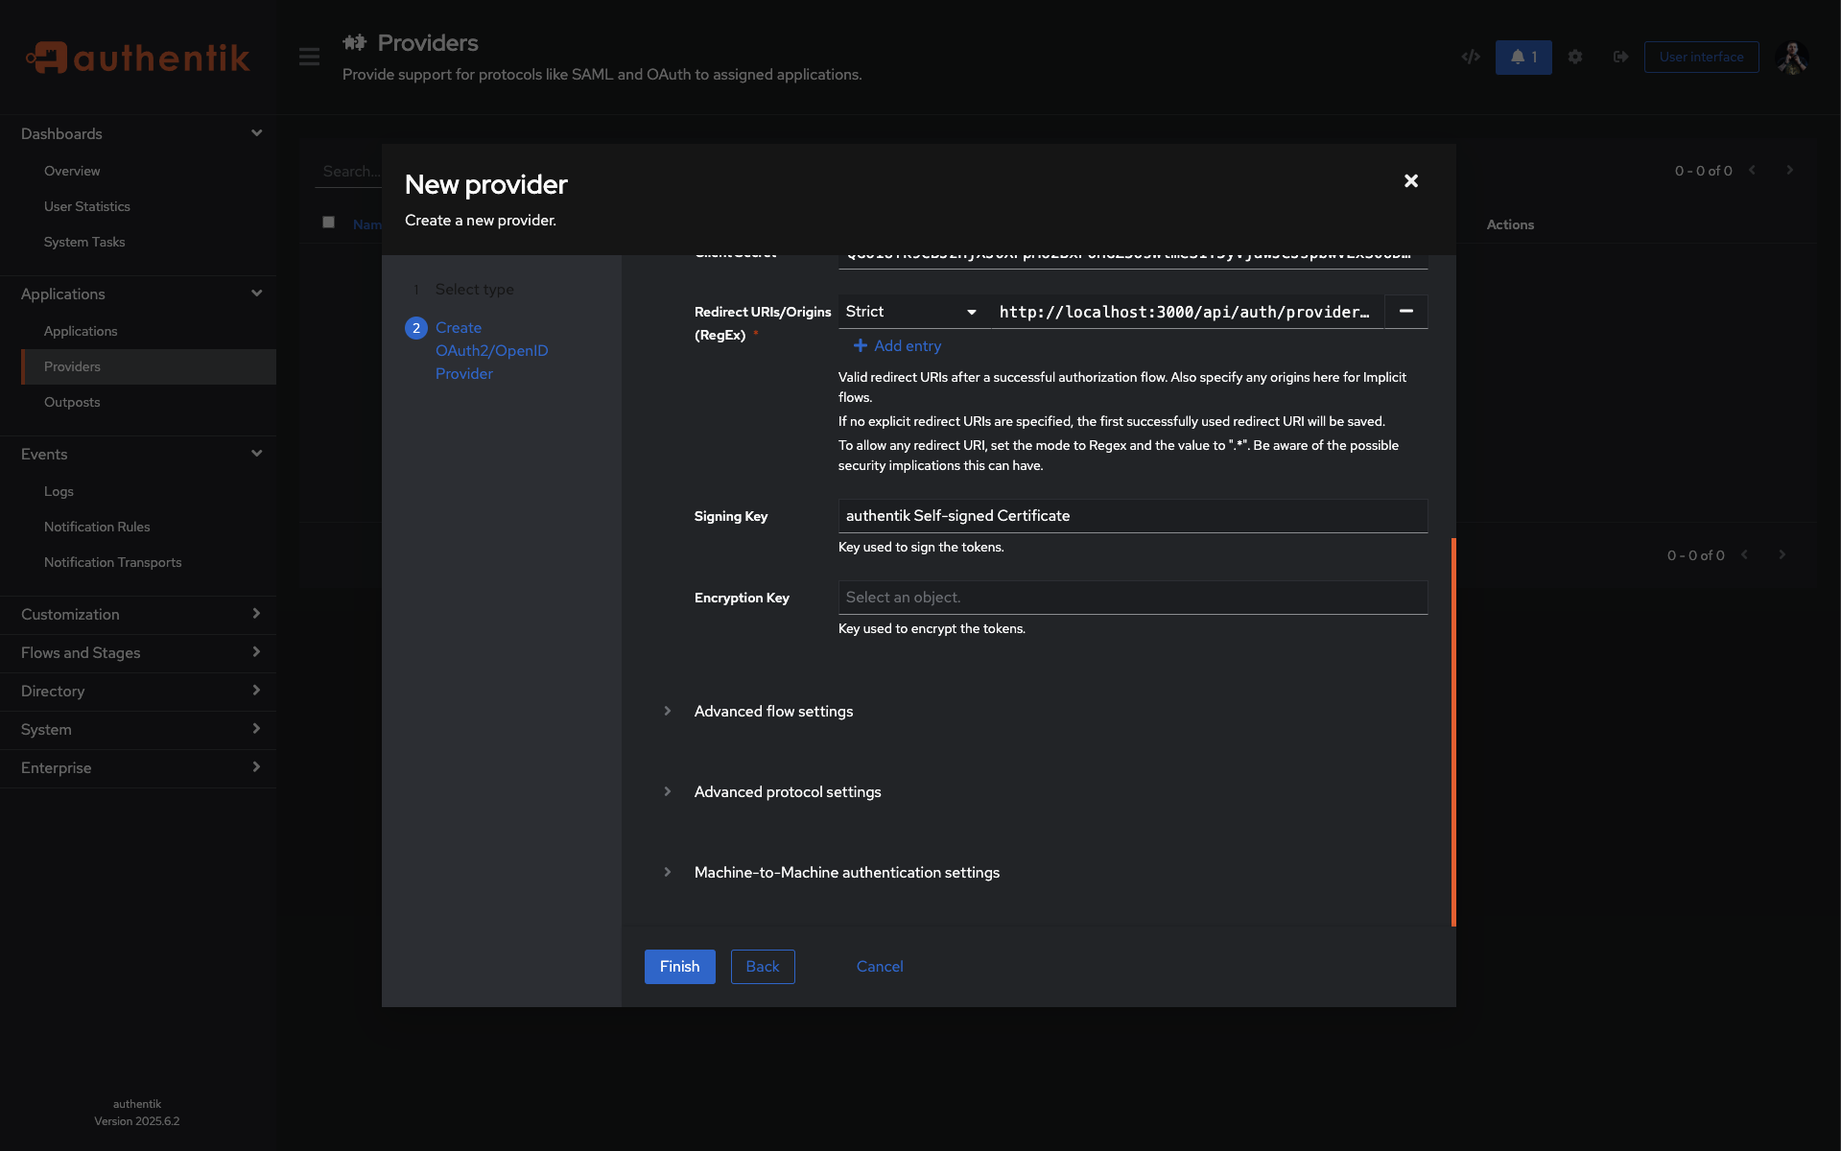Open Notification Transports
The height and width of the screenshot is (1151, 1841).
click(112, 562)
